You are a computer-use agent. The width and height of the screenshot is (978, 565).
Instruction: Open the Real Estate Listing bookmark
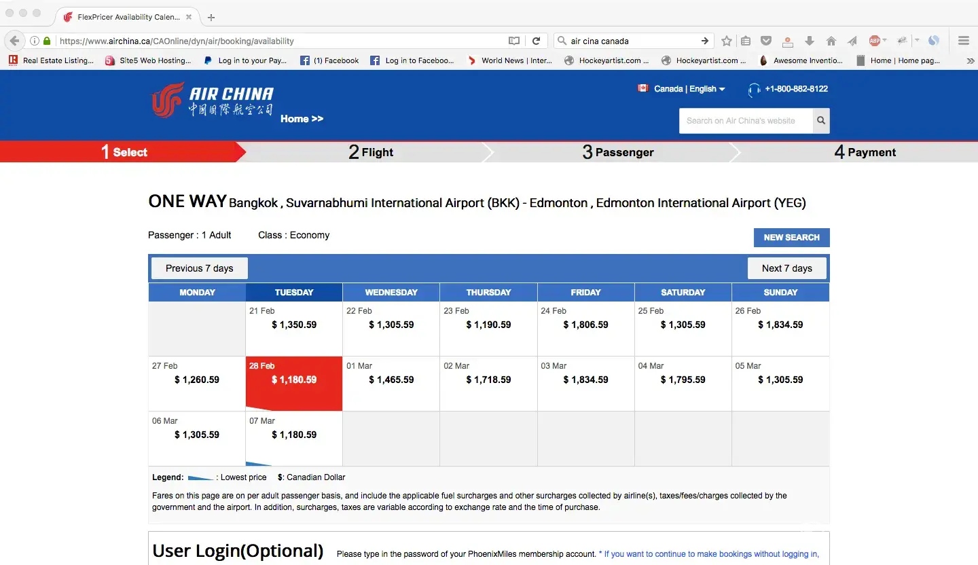pos(52,60)
